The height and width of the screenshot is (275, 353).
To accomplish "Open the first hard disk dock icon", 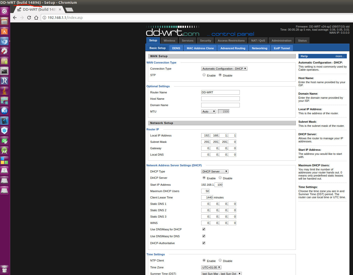I will (4, 180).
